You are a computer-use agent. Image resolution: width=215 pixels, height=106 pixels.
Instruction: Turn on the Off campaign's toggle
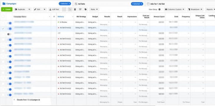point(9,34)
